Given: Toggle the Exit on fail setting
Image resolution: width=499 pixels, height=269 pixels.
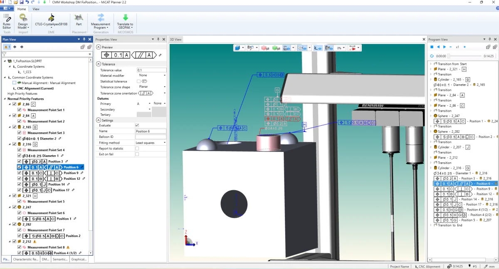Looking at the screenshot, I should 137,154.
